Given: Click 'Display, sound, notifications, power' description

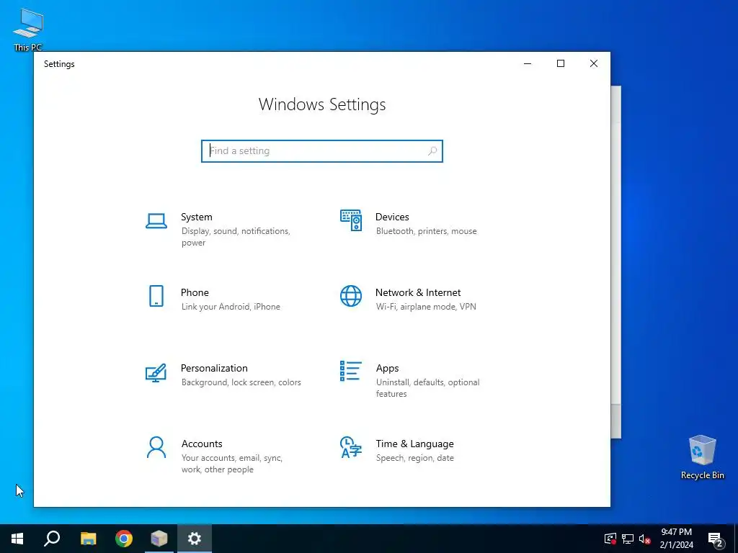Looking at the screenshot, I should point(236,237).
